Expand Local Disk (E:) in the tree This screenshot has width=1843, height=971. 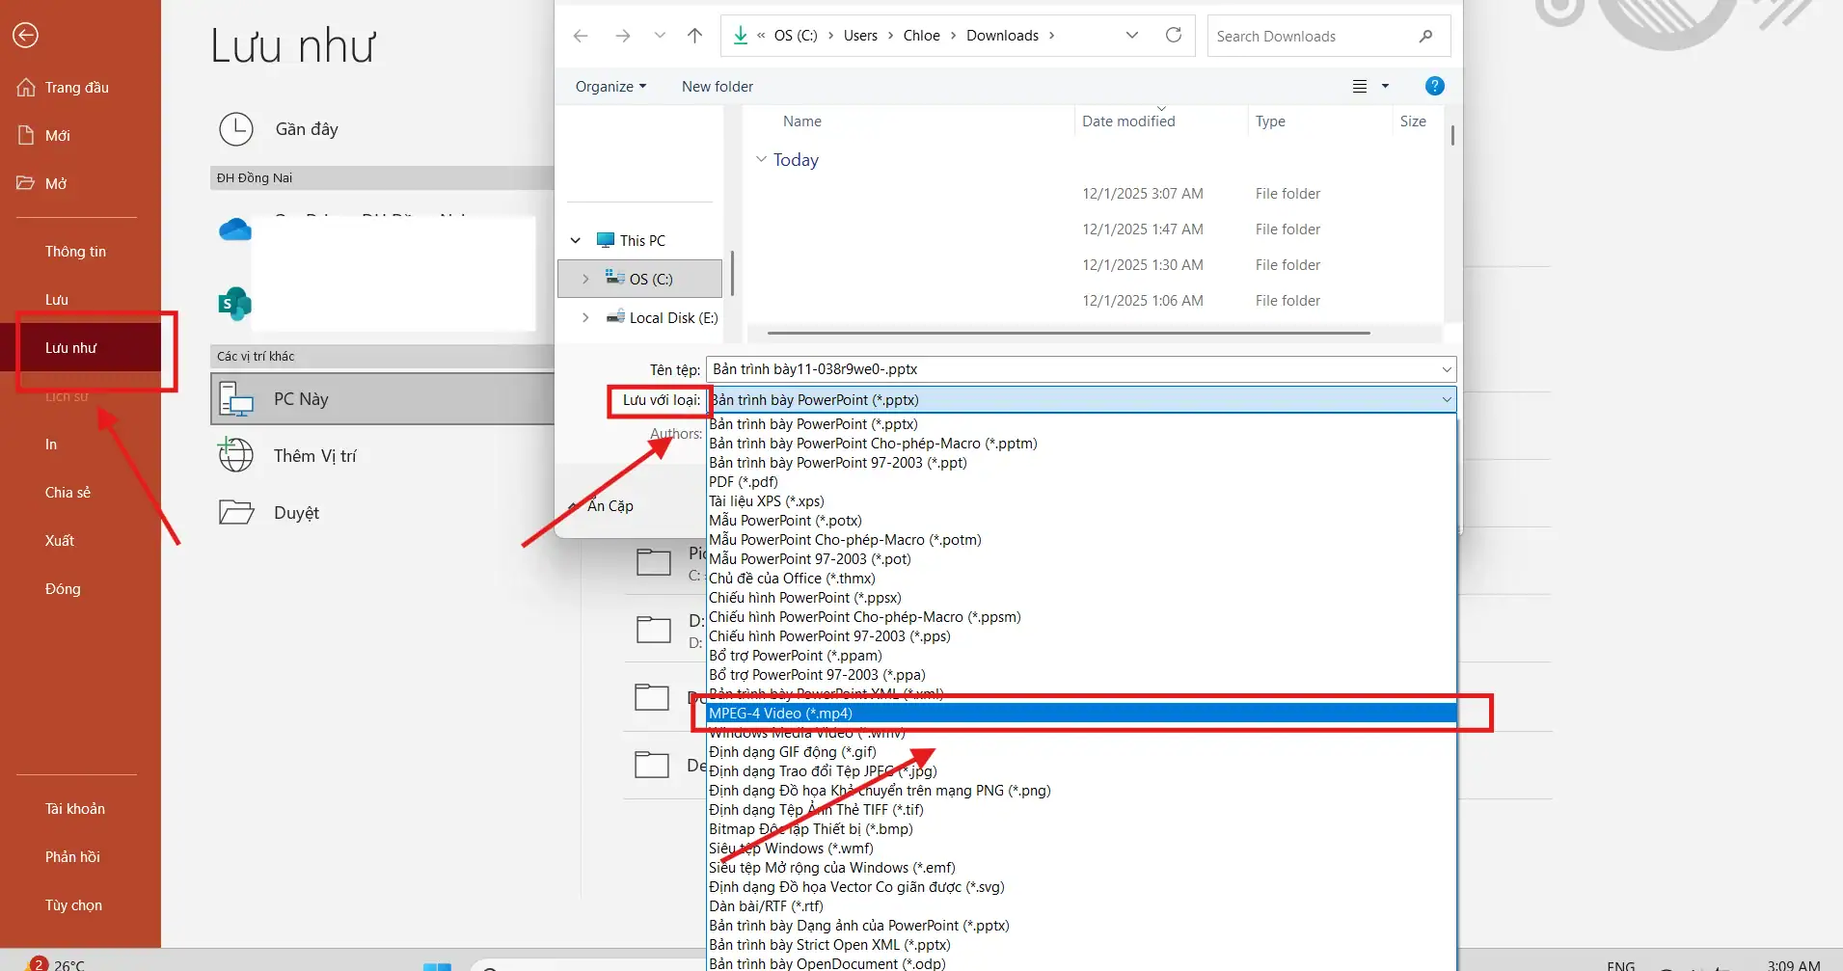pyautogui.click(x=584, y=317)
